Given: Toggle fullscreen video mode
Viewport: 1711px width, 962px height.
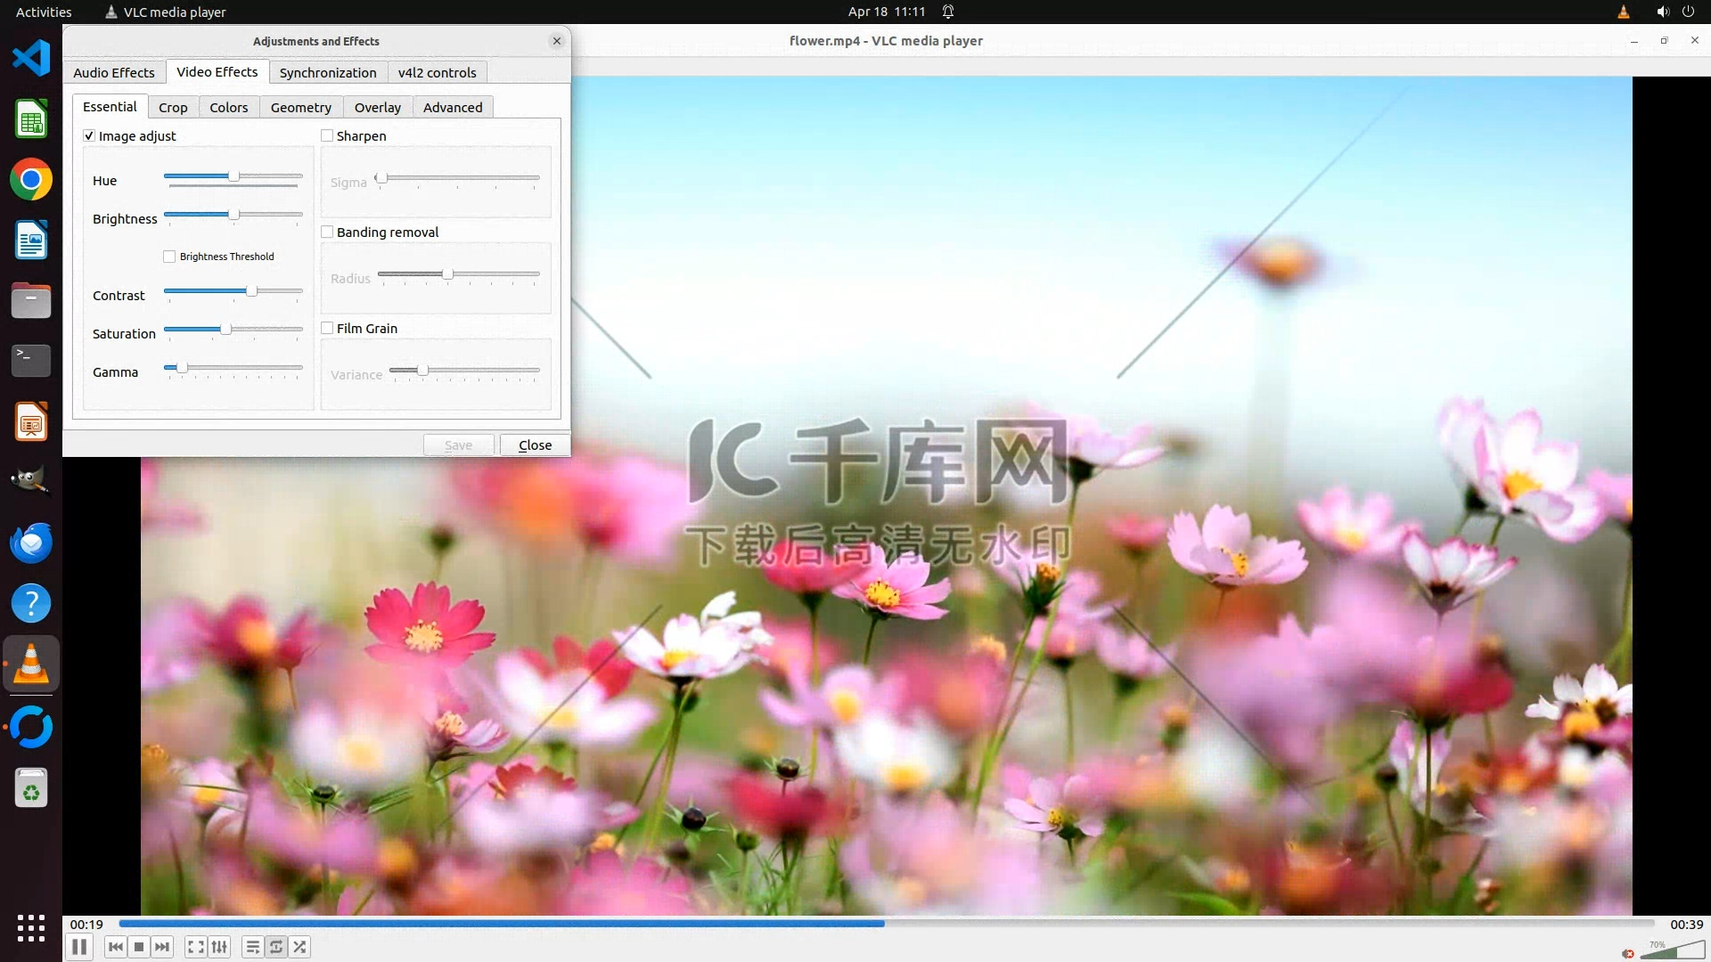Looking at the screenshot, I should [x=195, y=947].
